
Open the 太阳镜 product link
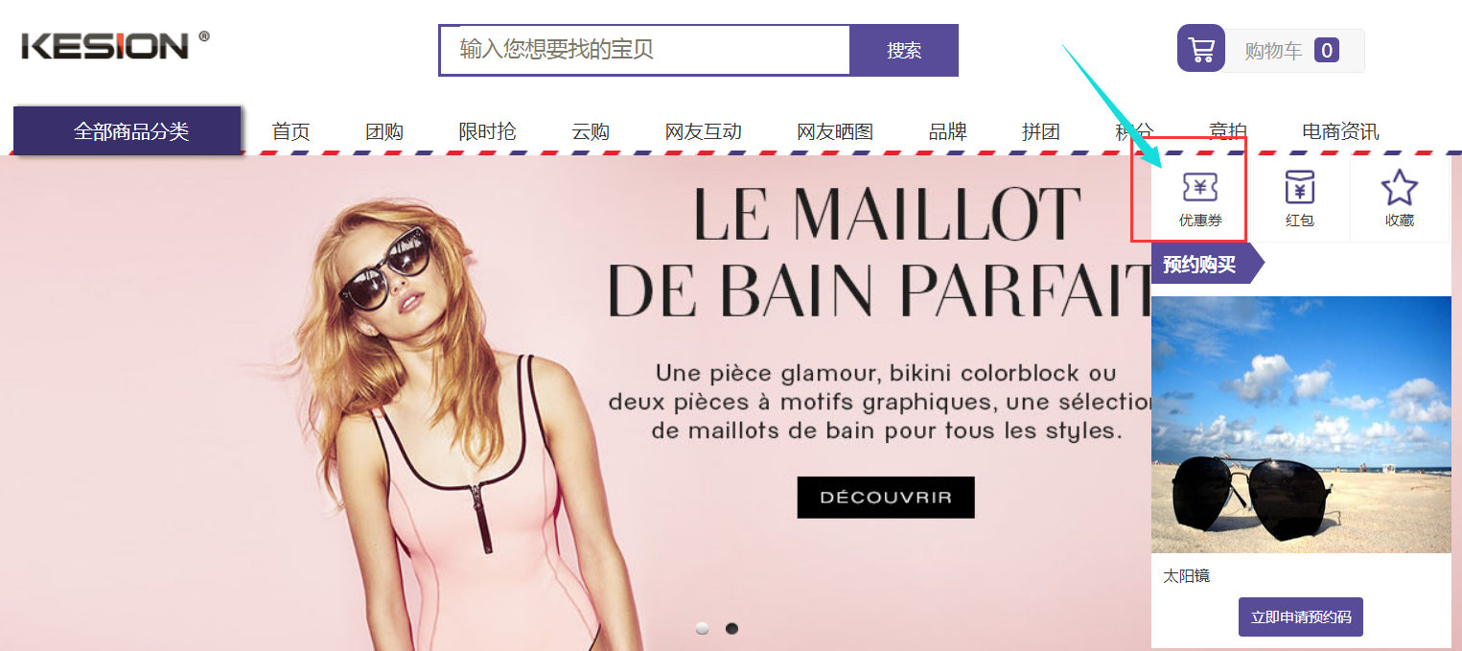click(1186, 576)
